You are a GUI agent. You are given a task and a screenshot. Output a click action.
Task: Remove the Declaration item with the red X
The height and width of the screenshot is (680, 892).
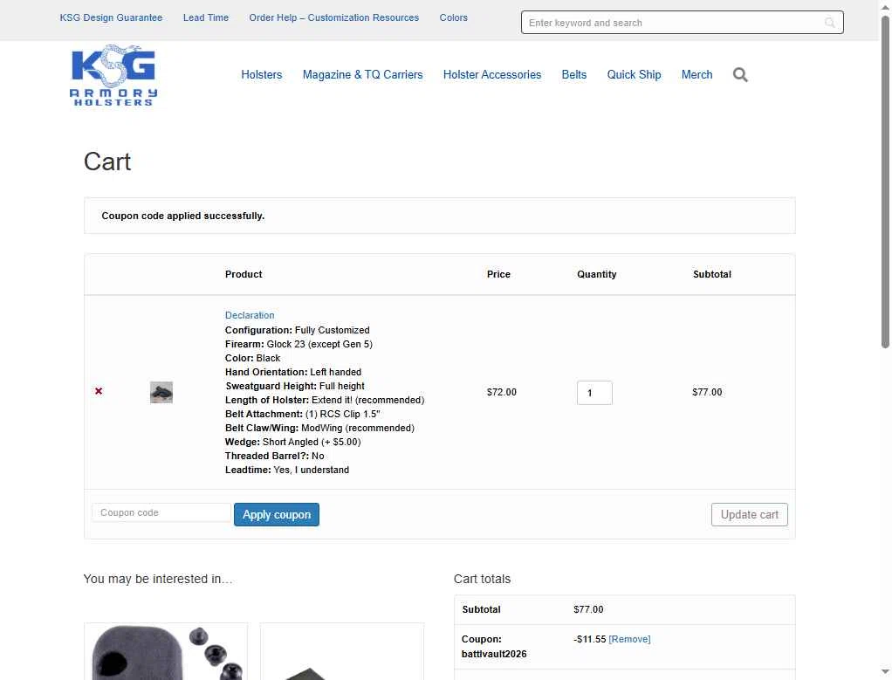[99, 391]
